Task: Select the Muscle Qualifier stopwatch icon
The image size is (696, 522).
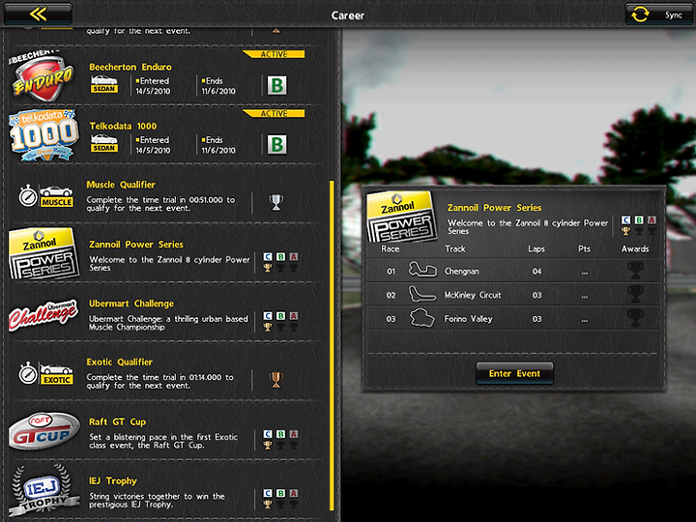Action: [x=27, y=195]
